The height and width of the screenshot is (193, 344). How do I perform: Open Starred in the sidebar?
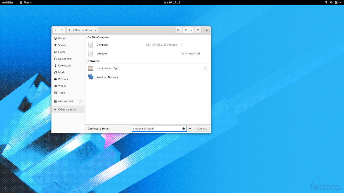pos(68,45)
